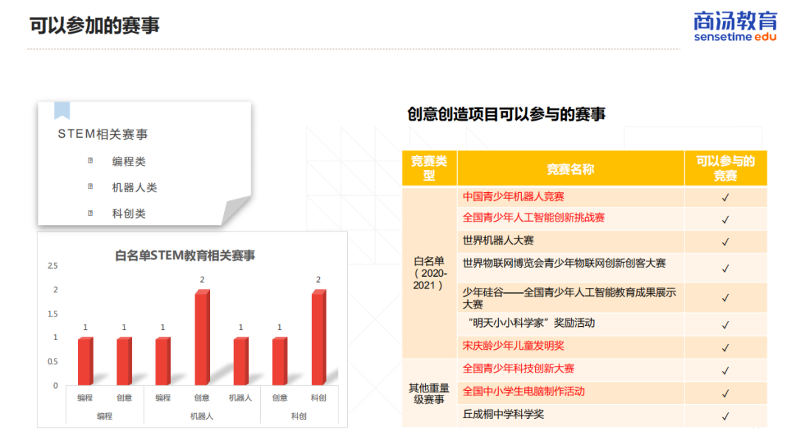Select the text 全国青少年科技创新大赛

(518, 369)
